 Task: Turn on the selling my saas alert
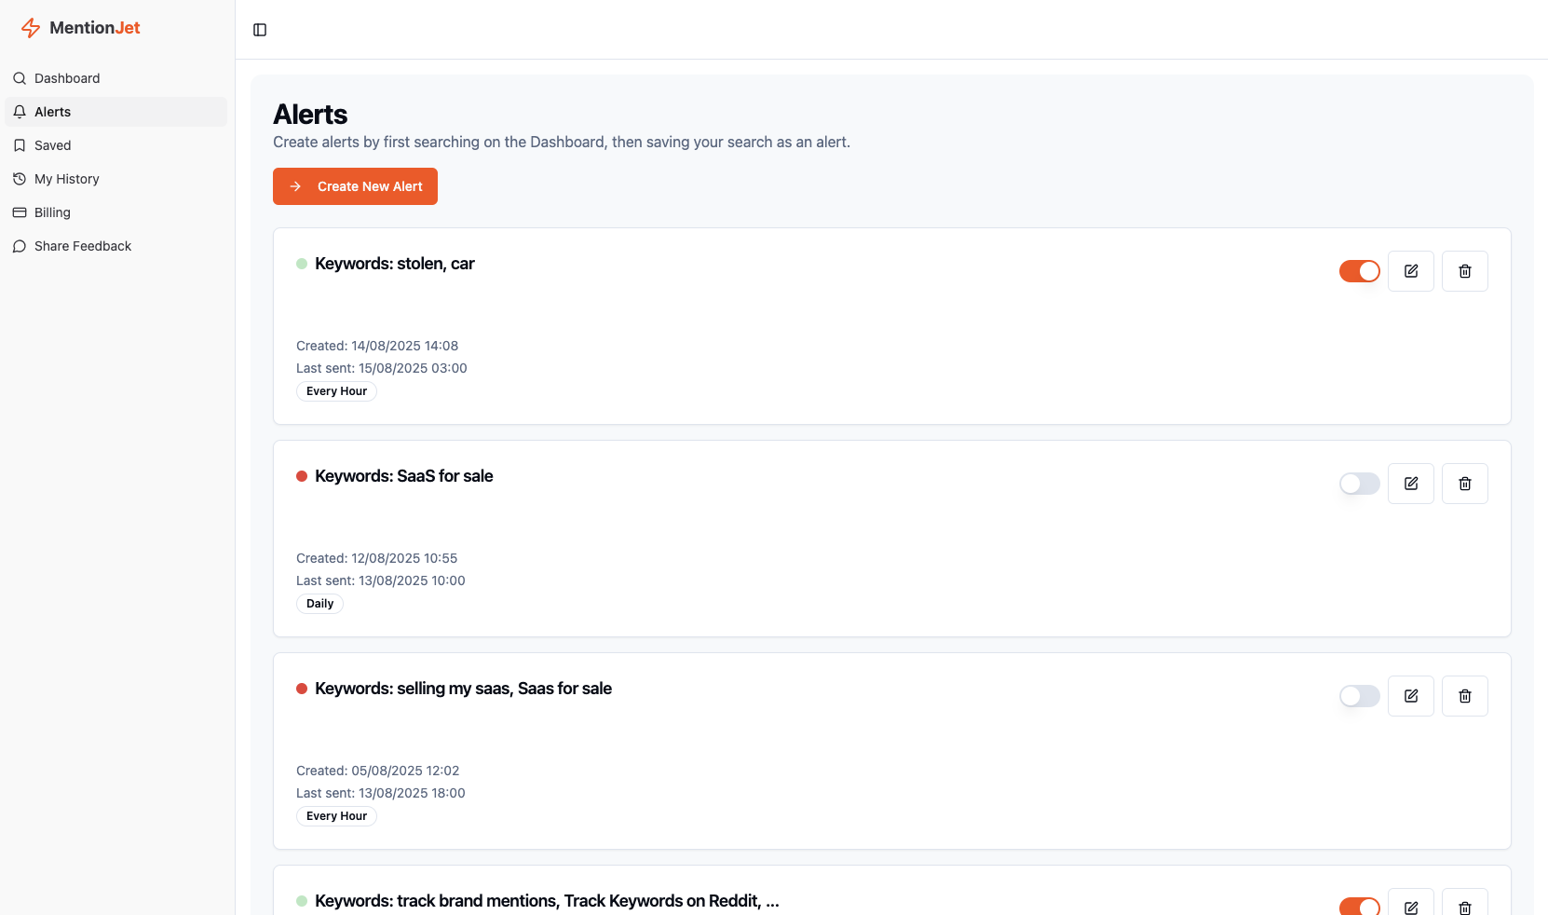pyautogui.click(x=1359, y=696)
